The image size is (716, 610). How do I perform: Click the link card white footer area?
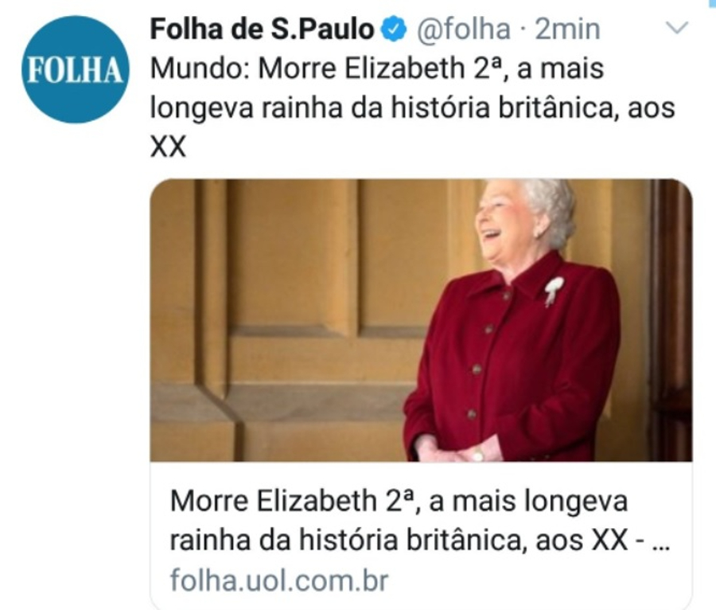point(421,534)
